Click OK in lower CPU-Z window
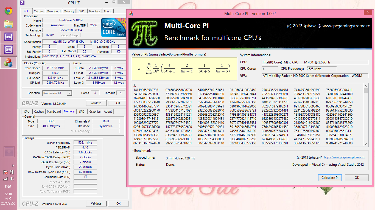 119,203
